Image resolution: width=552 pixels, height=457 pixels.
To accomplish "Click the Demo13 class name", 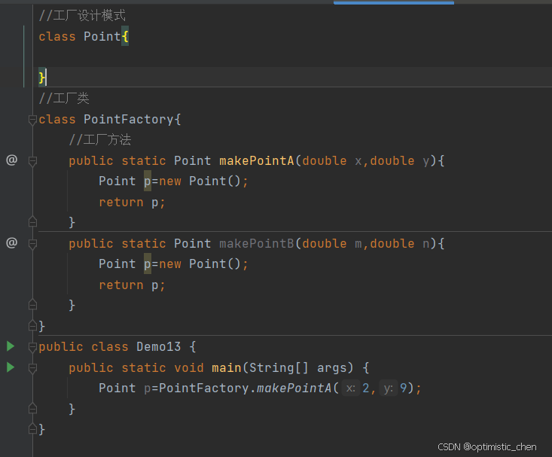I will pos(158,347).
